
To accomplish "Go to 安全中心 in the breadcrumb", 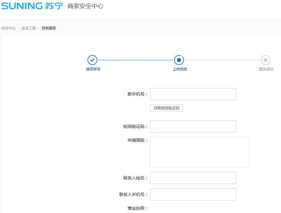I will click(9, 28).
